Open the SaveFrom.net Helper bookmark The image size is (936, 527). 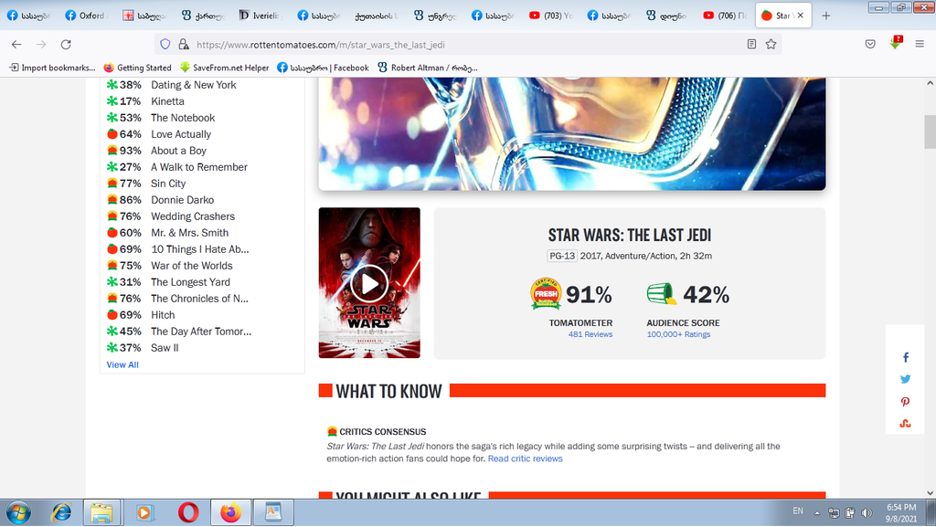tap(225, 68)
